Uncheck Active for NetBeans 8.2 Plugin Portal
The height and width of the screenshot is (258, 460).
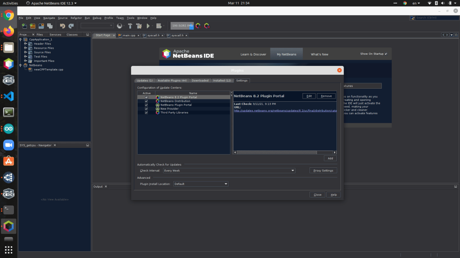(146, 97)
